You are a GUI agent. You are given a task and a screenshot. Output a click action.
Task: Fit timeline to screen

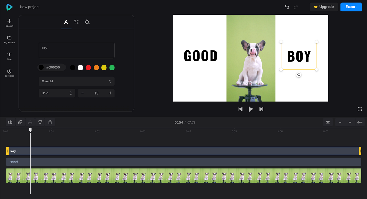360,122
